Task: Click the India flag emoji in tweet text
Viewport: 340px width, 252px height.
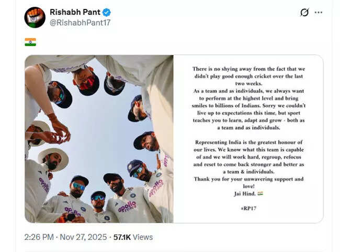Action: click(x=30, y=42)
